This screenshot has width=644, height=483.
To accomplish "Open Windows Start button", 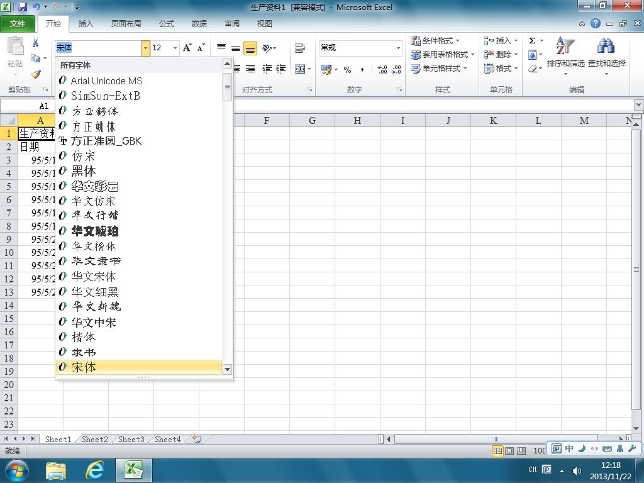I will coord(16,470).
